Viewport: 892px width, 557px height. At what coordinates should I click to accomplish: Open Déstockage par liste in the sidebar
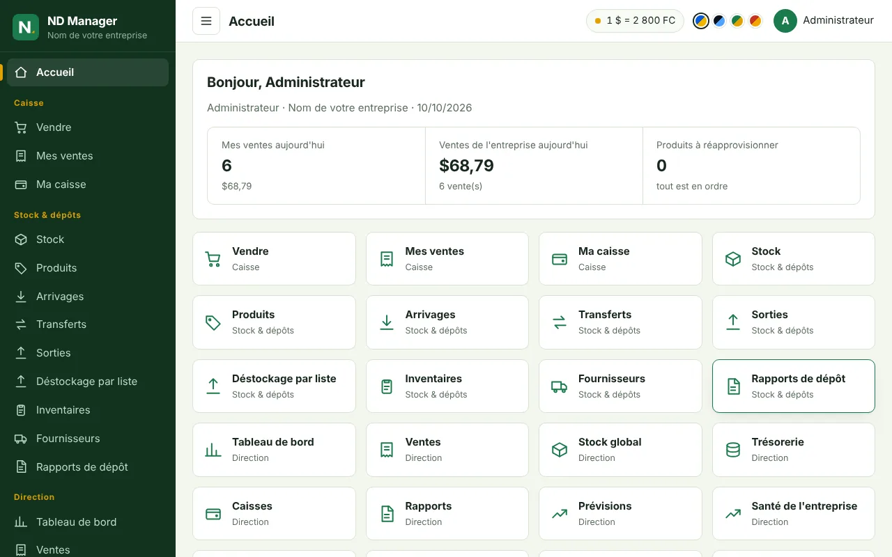tap(88, 382)
